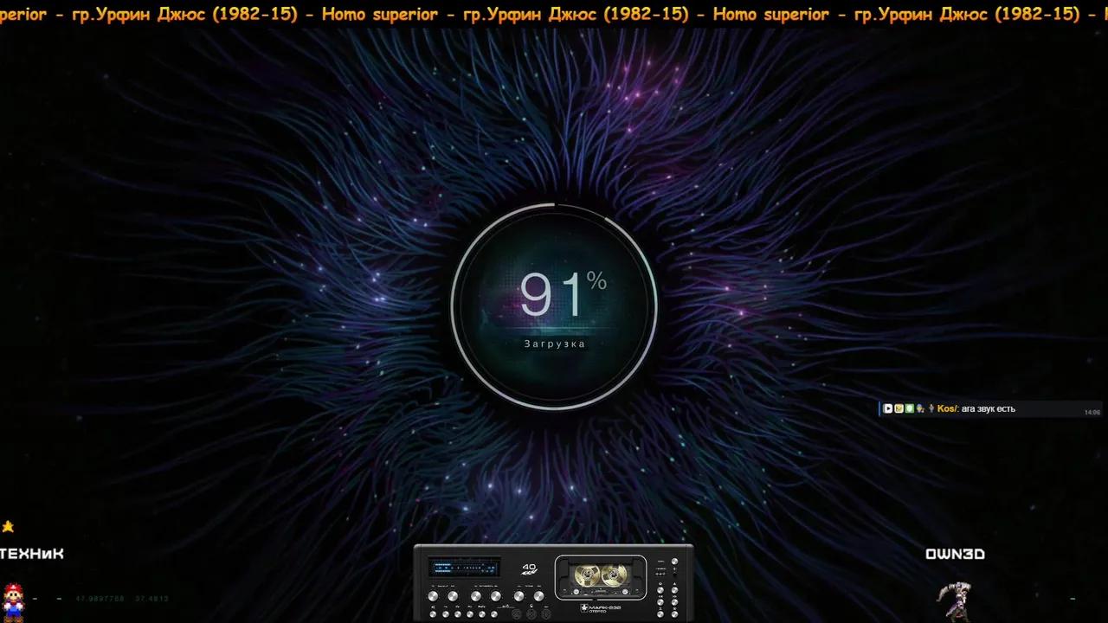Click the yellow star icon above ТЕХНиК
1108x623 pixels.
[x=8, y=526]
